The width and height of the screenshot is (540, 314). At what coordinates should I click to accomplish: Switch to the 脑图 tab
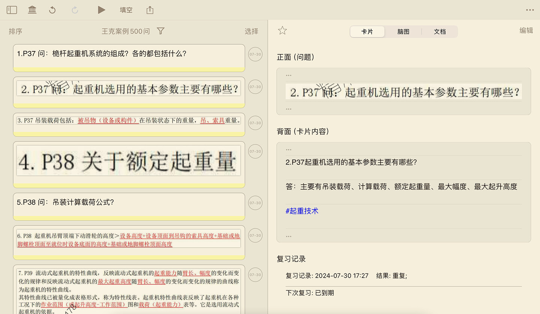pyautogui.click(x=403, y=32)
